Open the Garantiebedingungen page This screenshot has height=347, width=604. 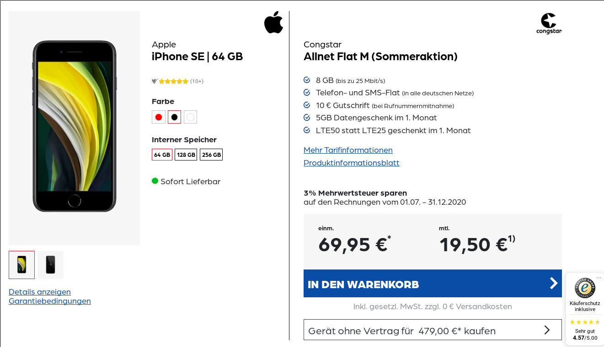point(49,301)
